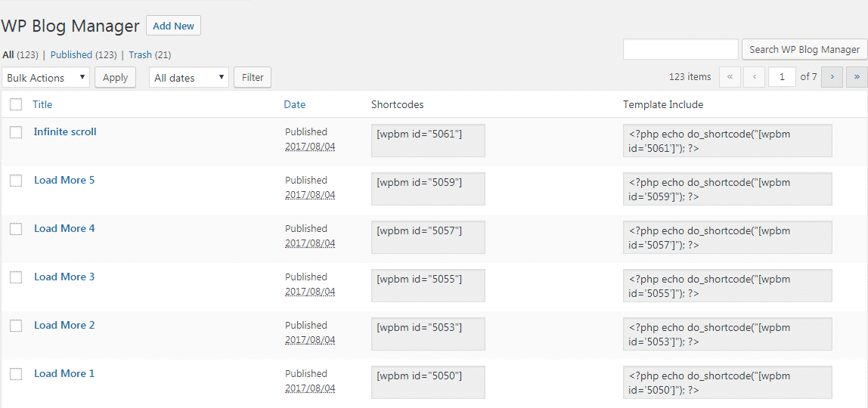Select the PHP template code for 5050
868x408 pixels.
tap(728, 382)
